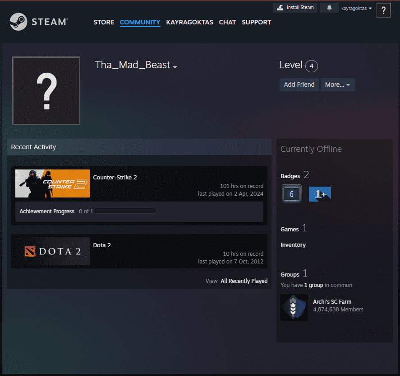The width and height of the screenshot is (400, 376).
Task: Click 'last played on 7 Oct, 2012' text
Action: tap(230, 262)
